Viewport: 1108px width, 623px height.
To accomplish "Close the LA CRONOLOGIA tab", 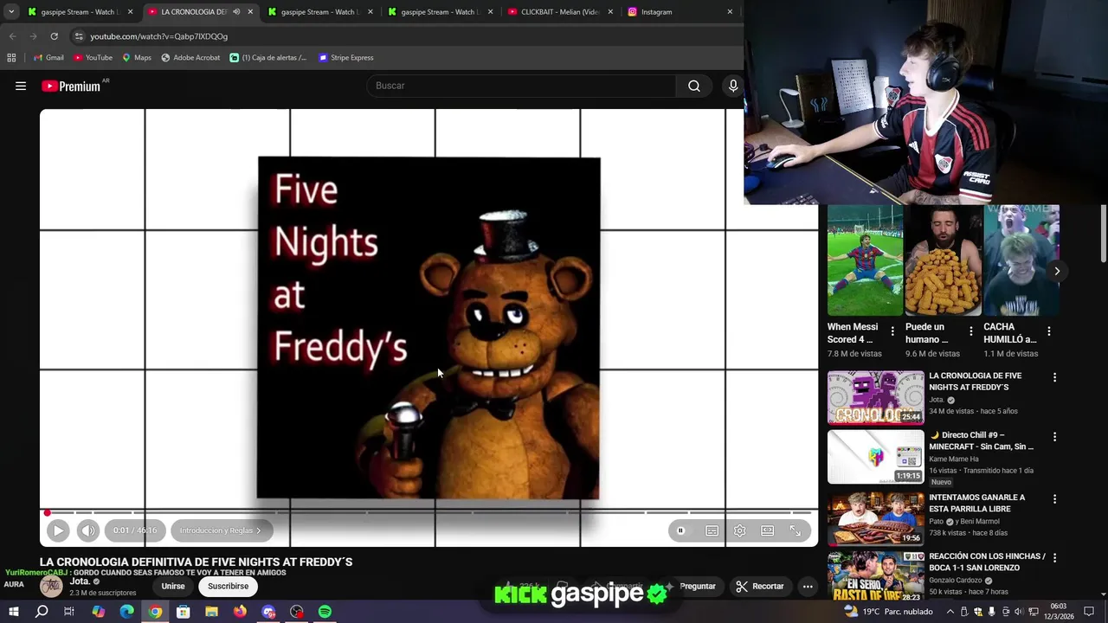I will tap(250, 12).
